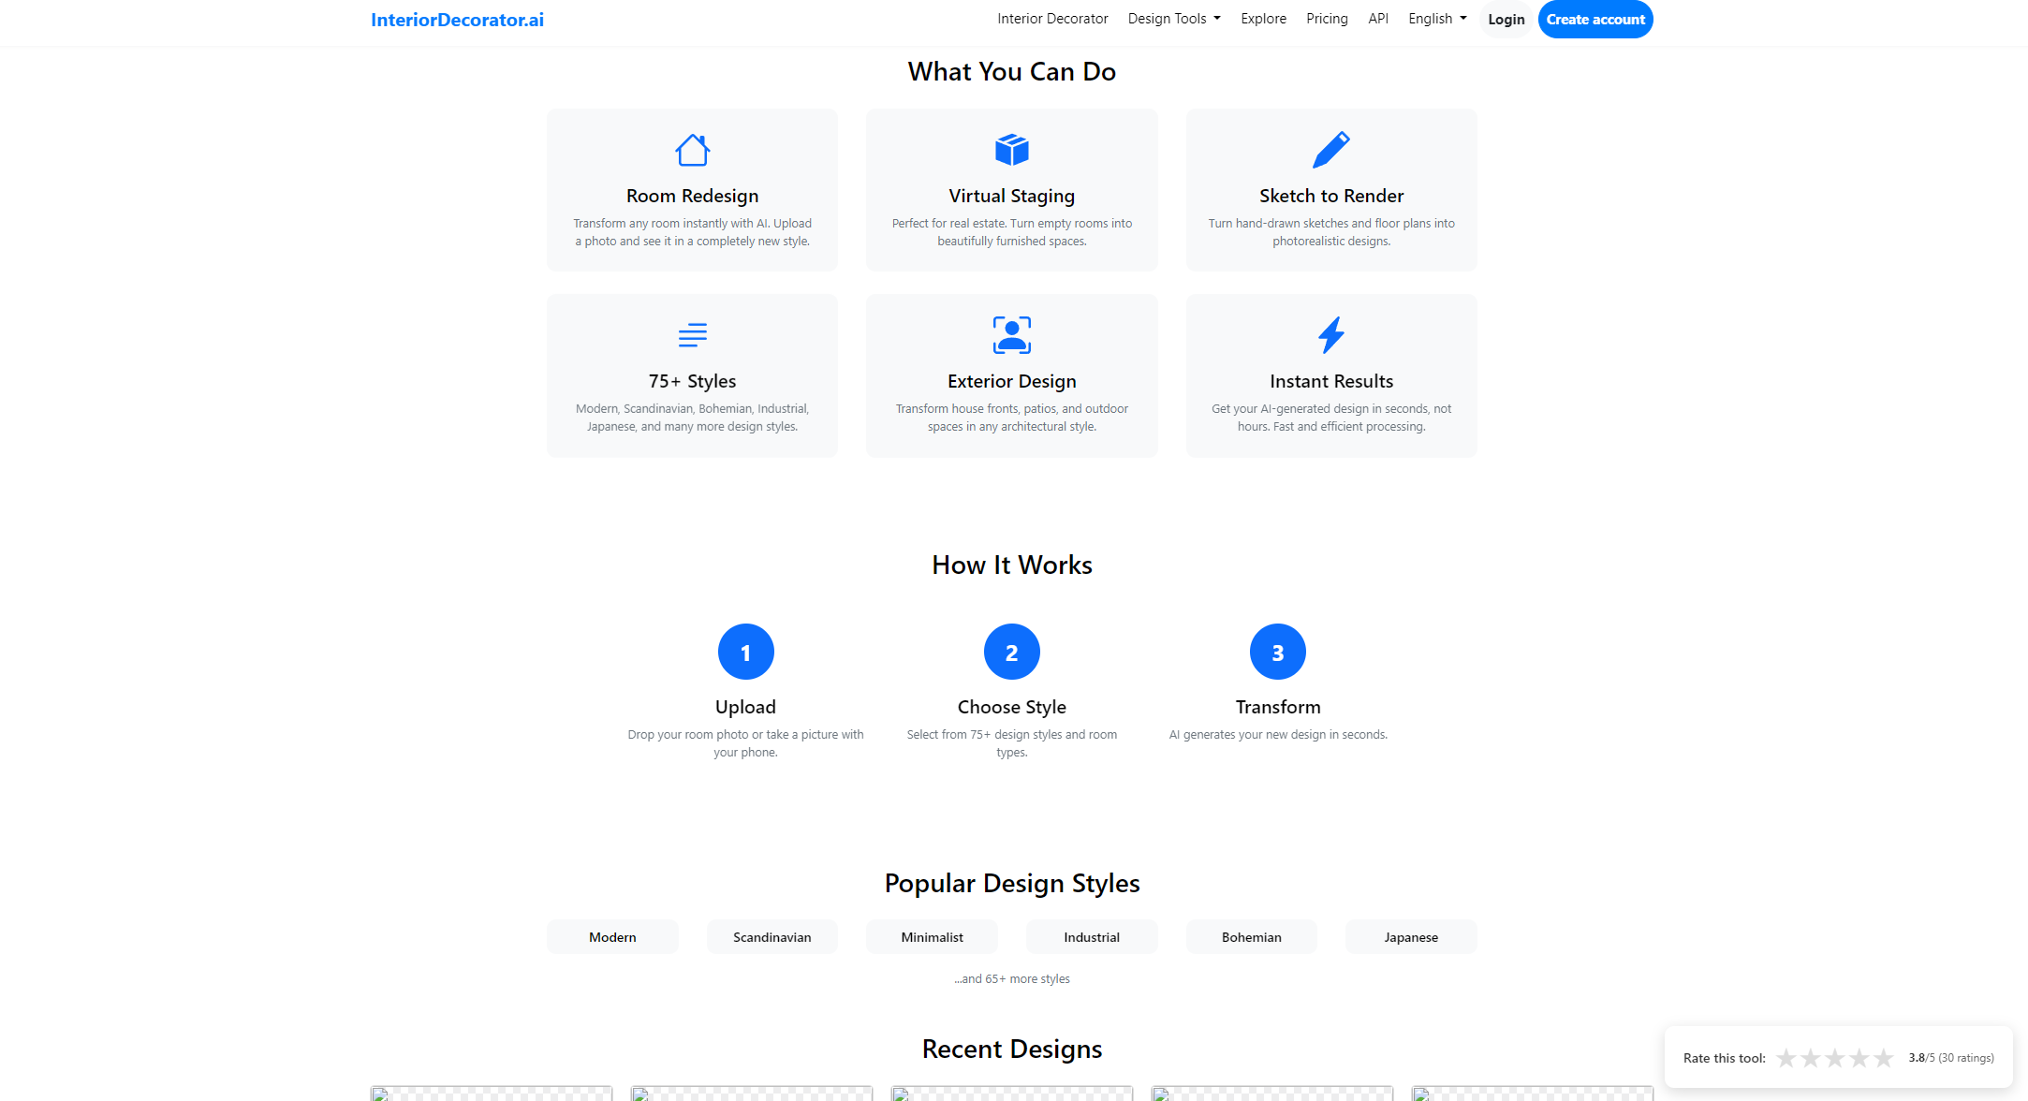Click the Create account button
2028x1101 pixels.
click(x=1595, y=20)
